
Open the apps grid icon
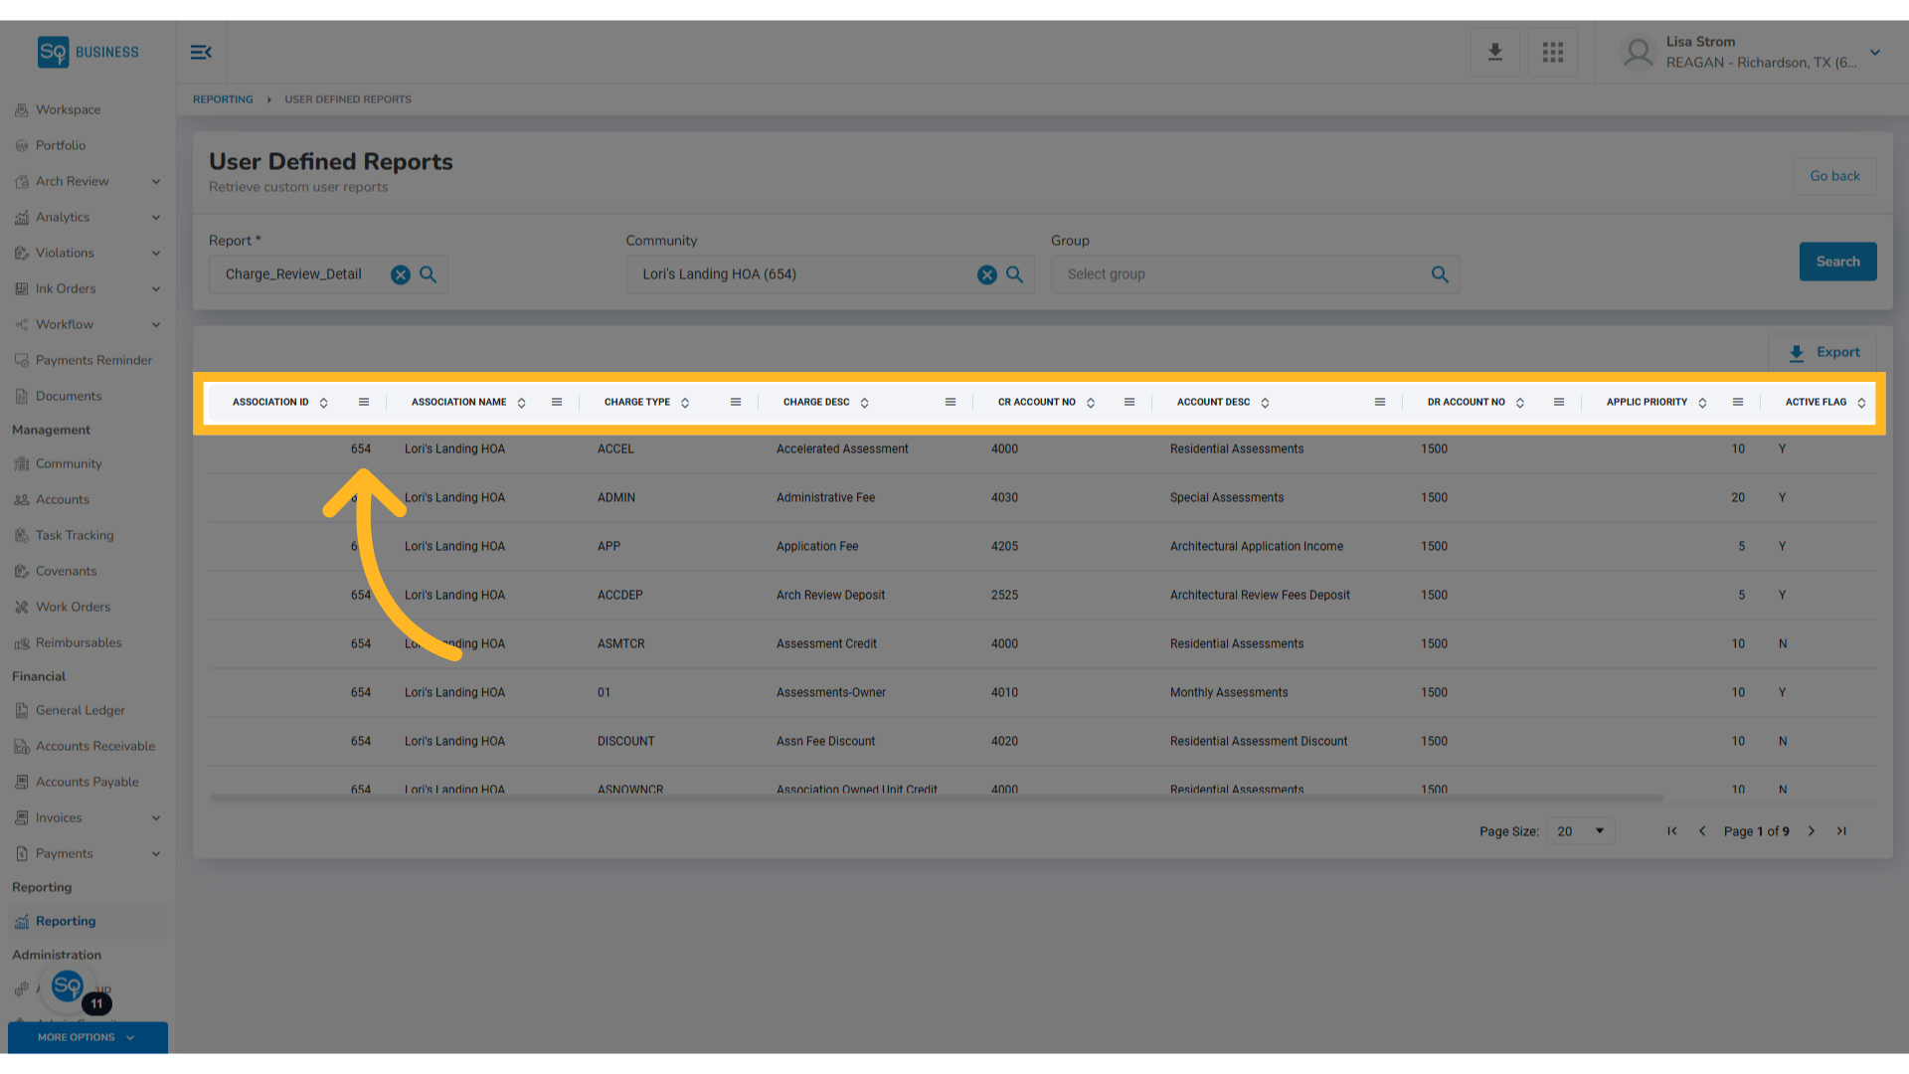pos(1553,52)
